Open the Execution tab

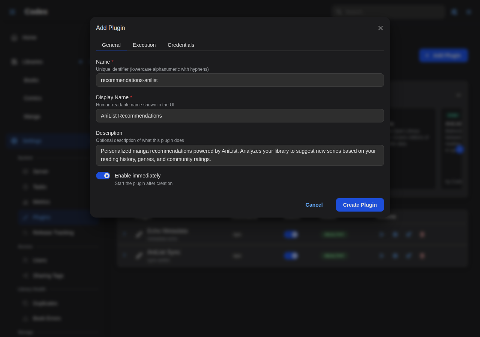144,45
